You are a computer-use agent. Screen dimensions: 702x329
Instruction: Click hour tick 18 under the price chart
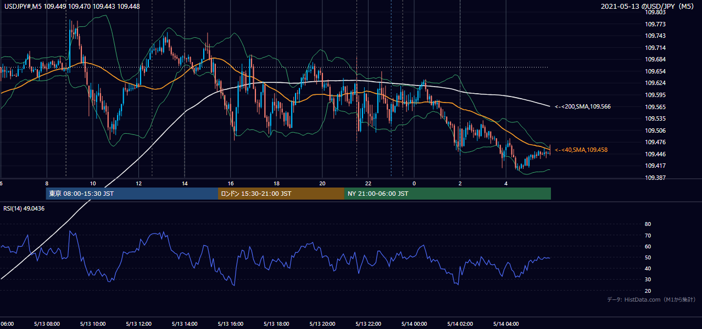pyautogui.click(x=276, y=183)
